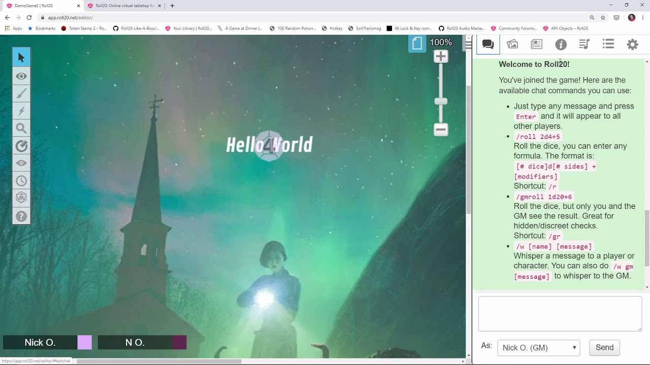Click the chat panel vertical scrollbar
This screenshot has height=365, width=650.
647,238
